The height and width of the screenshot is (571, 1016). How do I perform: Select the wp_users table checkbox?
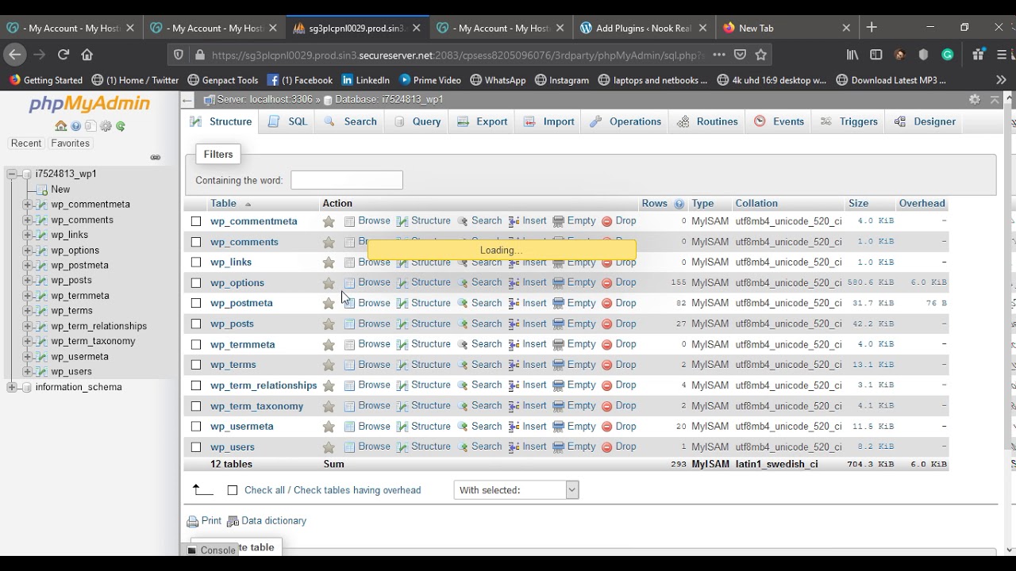click(x=196, y=447)
